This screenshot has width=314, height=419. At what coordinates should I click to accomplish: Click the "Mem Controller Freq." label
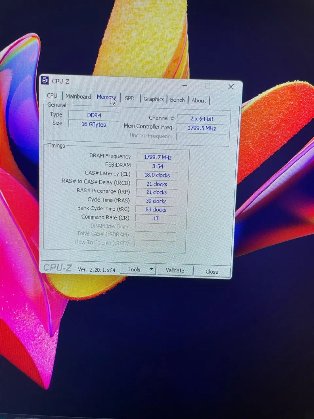click(x=148, y=126)
